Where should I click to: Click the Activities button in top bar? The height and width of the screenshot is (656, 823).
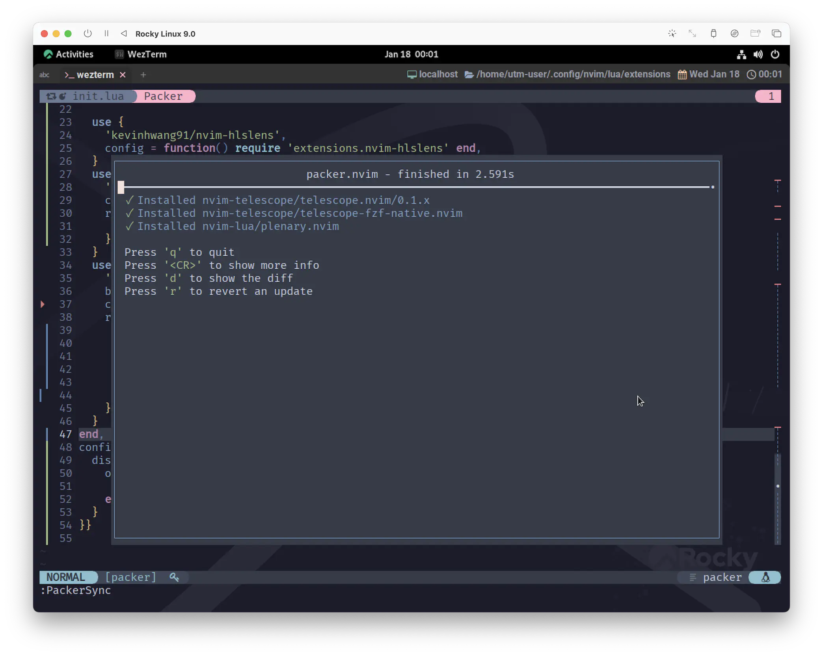pyautogui.click(x=74, y=54)
